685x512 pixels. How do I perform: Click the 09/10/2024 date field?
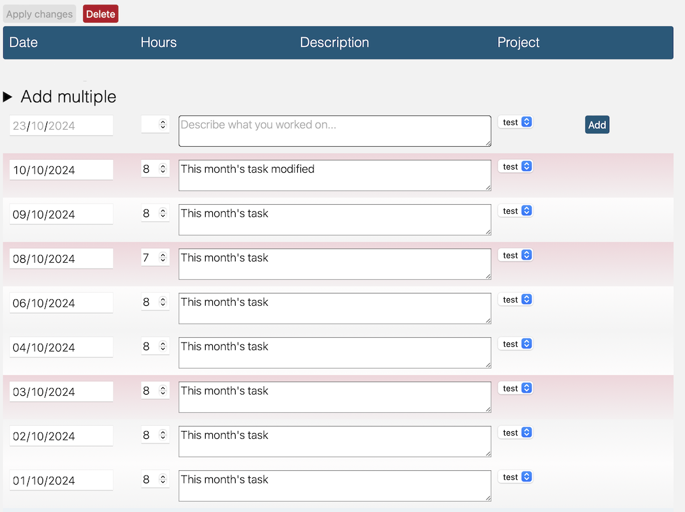(61, 215)
